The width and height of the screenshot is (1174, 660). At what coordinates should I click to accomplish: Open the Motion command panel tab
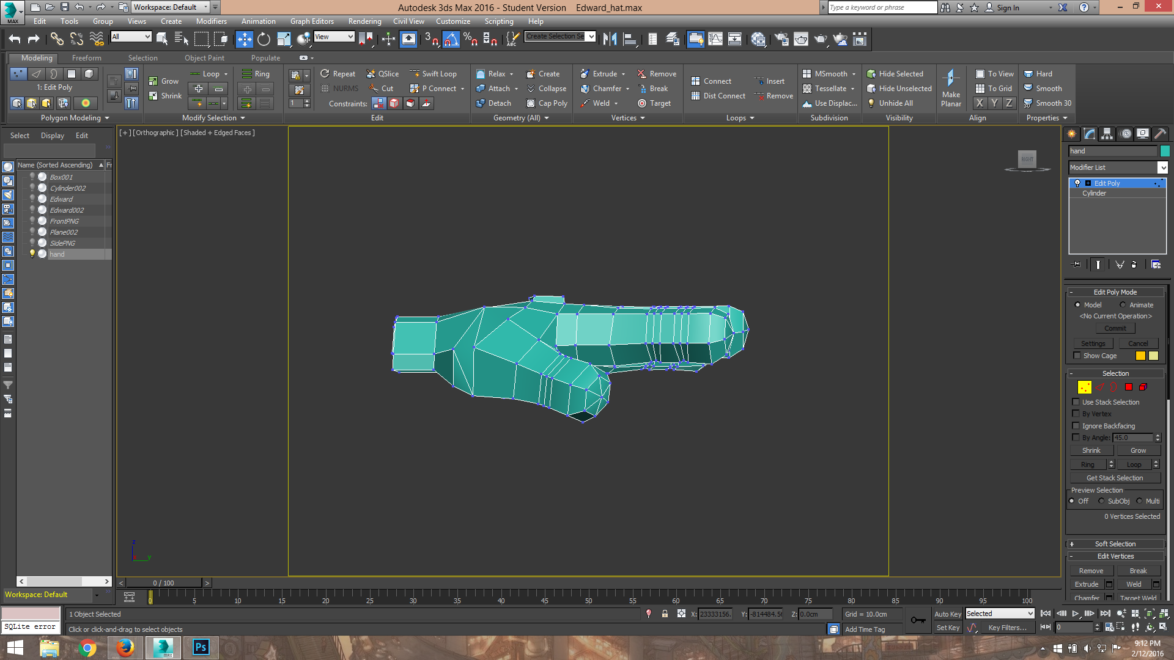pyautogui.click(x=1125, y=133)
